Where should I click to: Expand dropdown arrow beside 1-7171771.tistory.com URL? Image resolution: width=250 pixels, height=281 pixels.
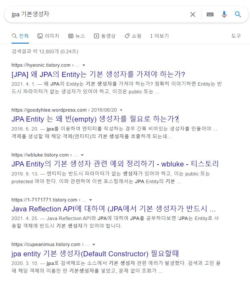[x=90, y=200]
